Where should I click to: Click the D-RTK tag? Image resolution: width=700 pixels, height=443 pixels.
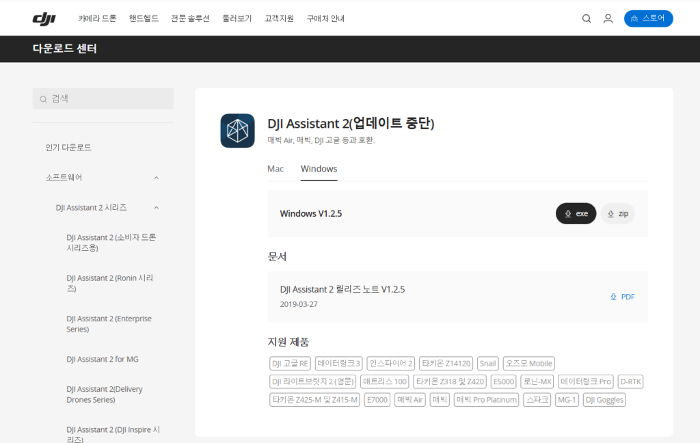631,382
